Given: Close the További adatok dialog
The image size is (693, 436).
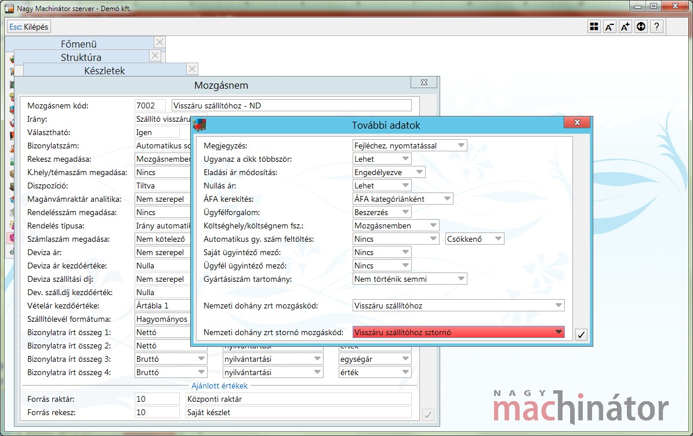Looking at the screenshot, I should tap(577, 122).
